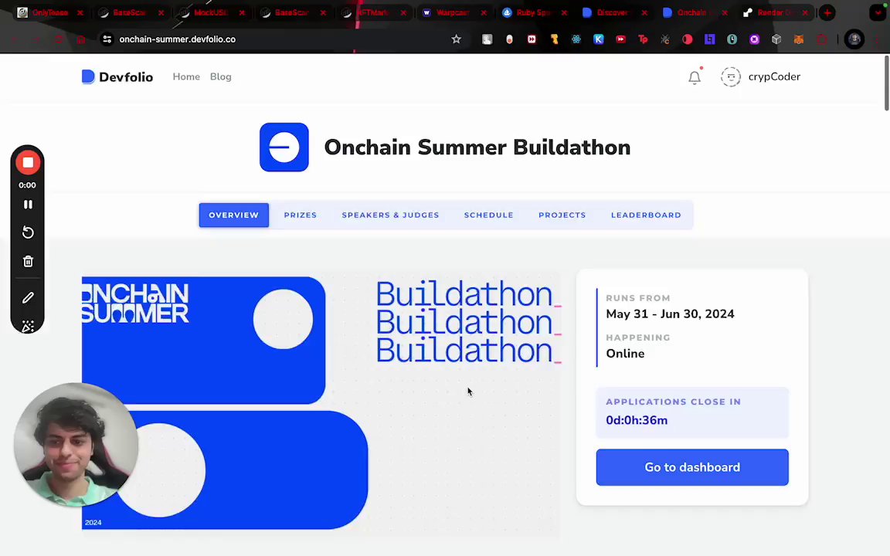Image resolution: width=890 pixels, height=556 pixels.
Task: Open the crypCoder user avatar menu
Action: [731, 76]
